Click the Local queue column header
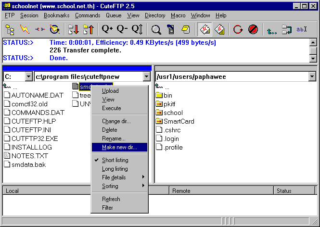Viewport: 320px width, 227px height. 47,191
